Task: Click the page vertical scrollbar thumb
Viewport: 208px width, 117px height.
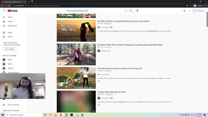Action: point(207,19)
